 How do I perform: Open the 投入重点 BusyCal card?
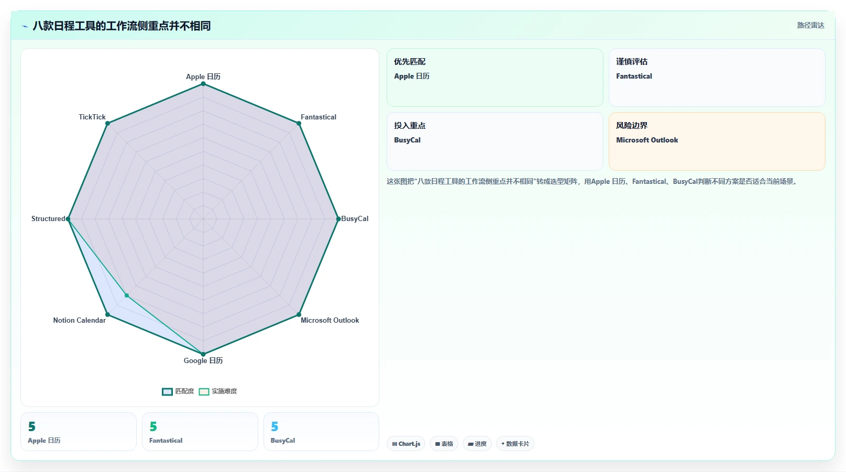[x=495, y=141]
